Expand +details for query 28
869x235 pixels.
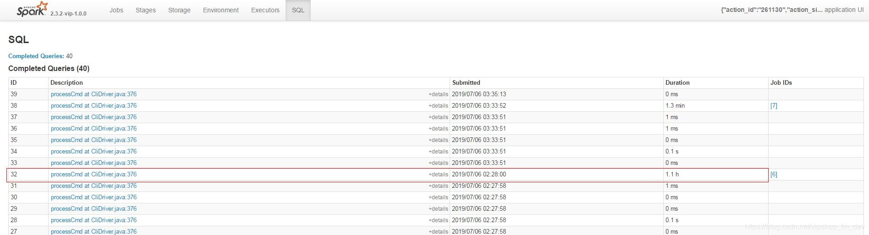438,220
